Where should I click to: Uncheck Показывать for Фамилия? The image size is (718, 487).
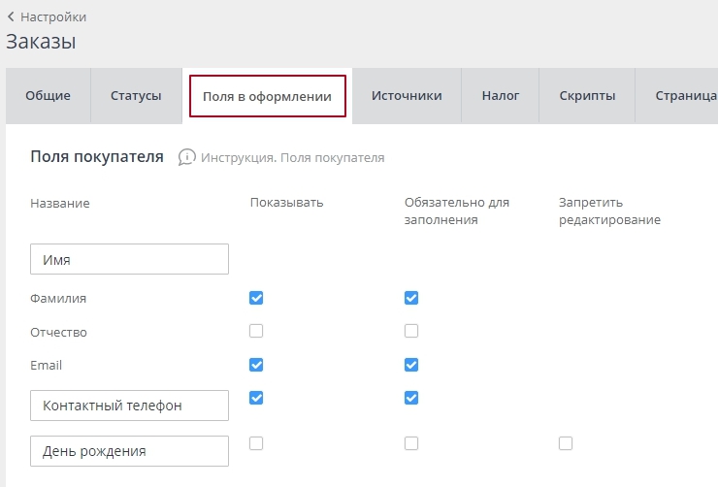(x=256, y=298)
